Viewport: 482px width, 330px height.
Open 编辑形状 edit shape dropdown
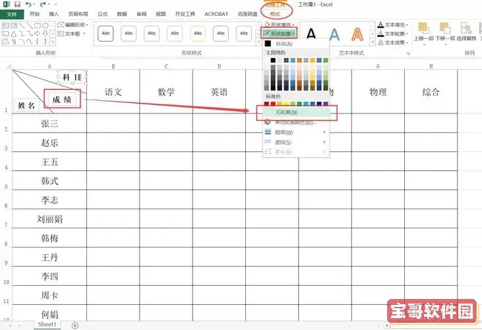78,24
